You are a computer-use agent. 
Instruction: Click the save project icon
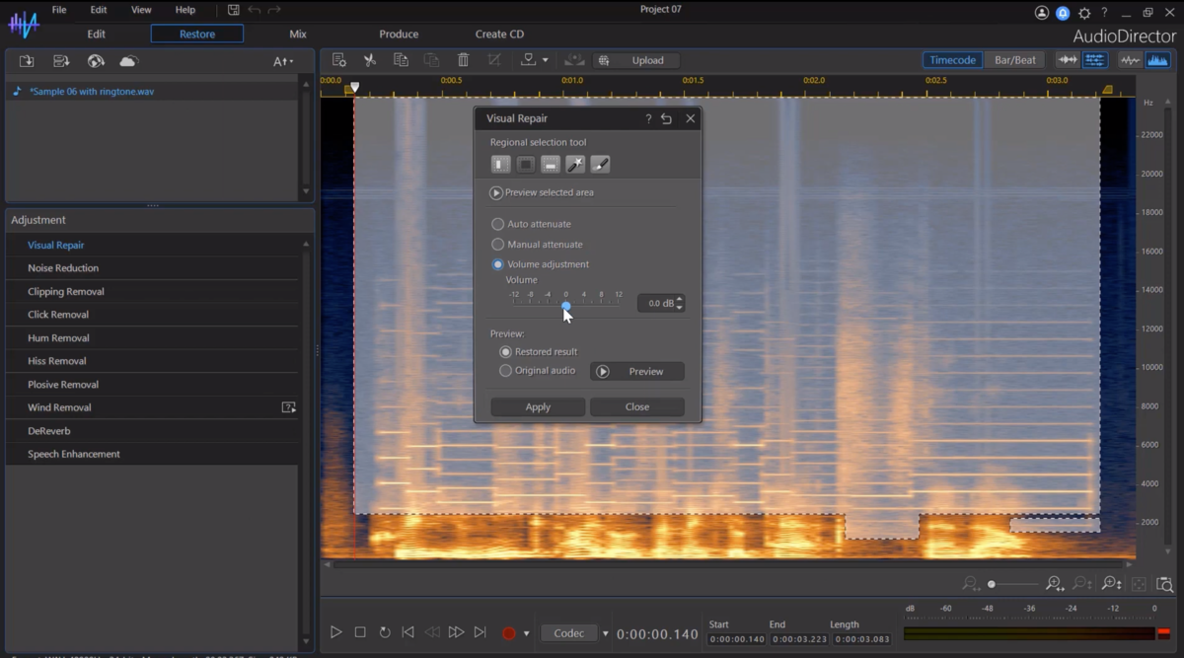click(233, 10)
